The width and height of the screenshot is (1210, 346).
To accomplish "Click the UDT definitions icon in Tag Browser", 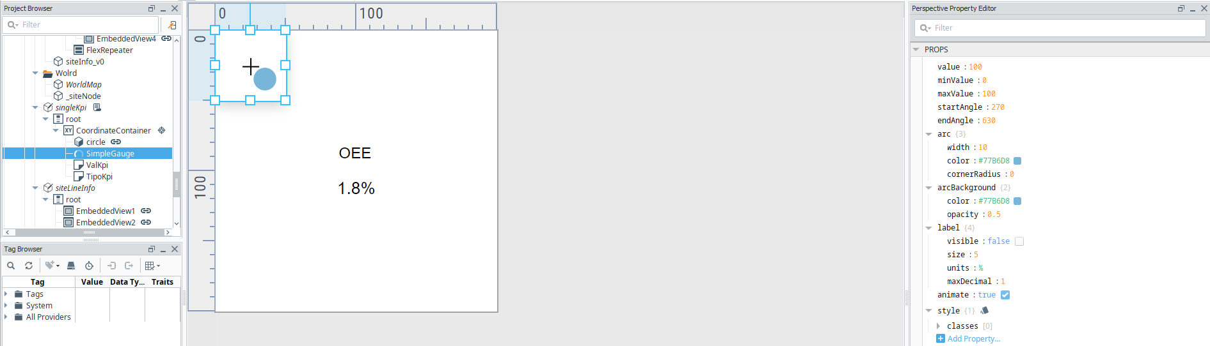I will click(71, 266).
